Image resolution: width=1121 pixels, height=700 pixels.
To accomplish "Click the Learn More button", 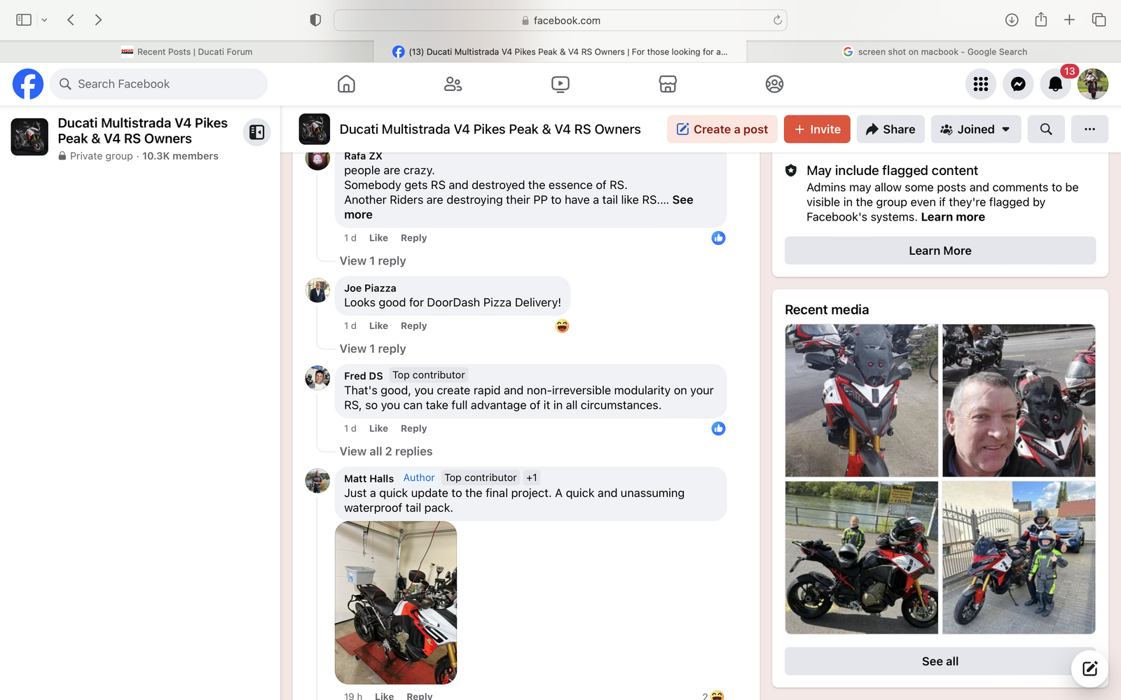I will point(940,251).
